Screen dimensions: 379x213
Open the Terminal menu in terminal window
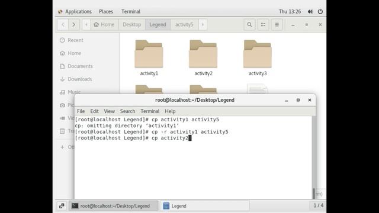point(150,111)
